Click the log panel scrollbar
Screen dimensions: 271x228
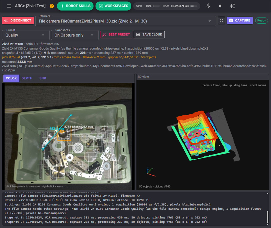[267, 217]
